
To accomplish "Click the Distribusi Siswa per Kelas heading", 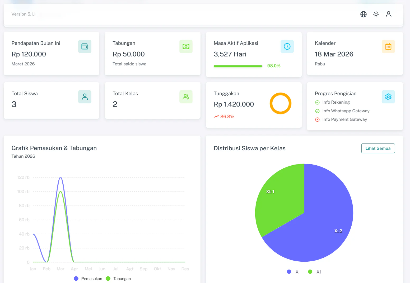I will point(250,148).
